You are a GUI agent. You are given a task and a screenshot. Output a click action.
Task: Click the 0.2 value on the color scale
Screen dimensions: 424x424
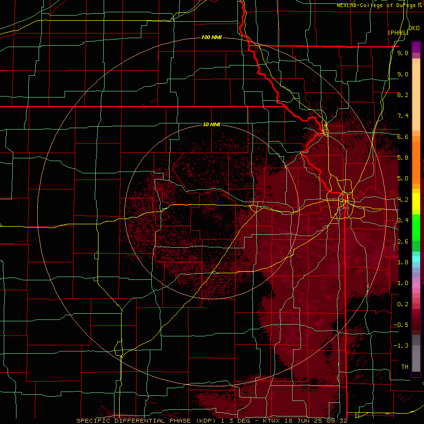403,304
